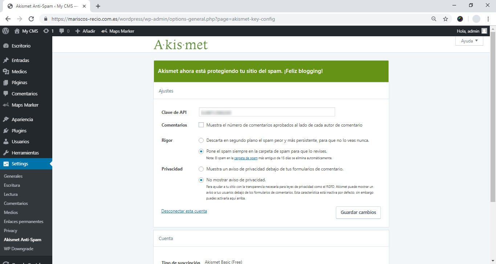
Task: Expand the Ayuda help dropdown
Action: click(469, 41)
